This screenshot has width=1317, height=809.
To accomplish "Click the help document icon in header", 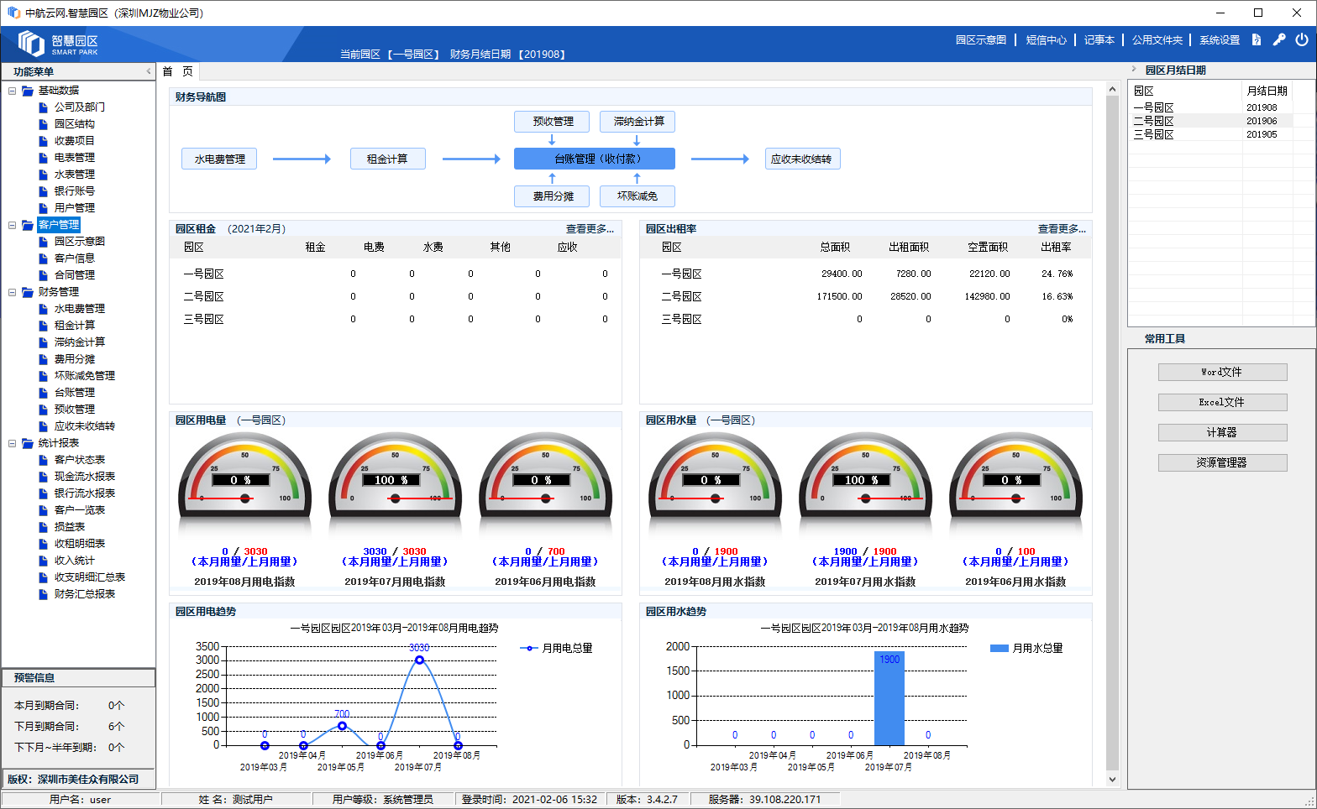I will 1256,39.
